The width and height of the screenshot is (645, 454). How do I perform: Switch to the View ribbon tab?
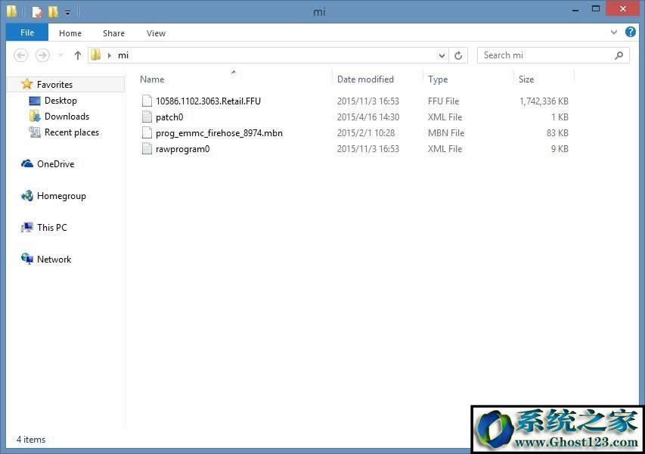coord(156,33)
